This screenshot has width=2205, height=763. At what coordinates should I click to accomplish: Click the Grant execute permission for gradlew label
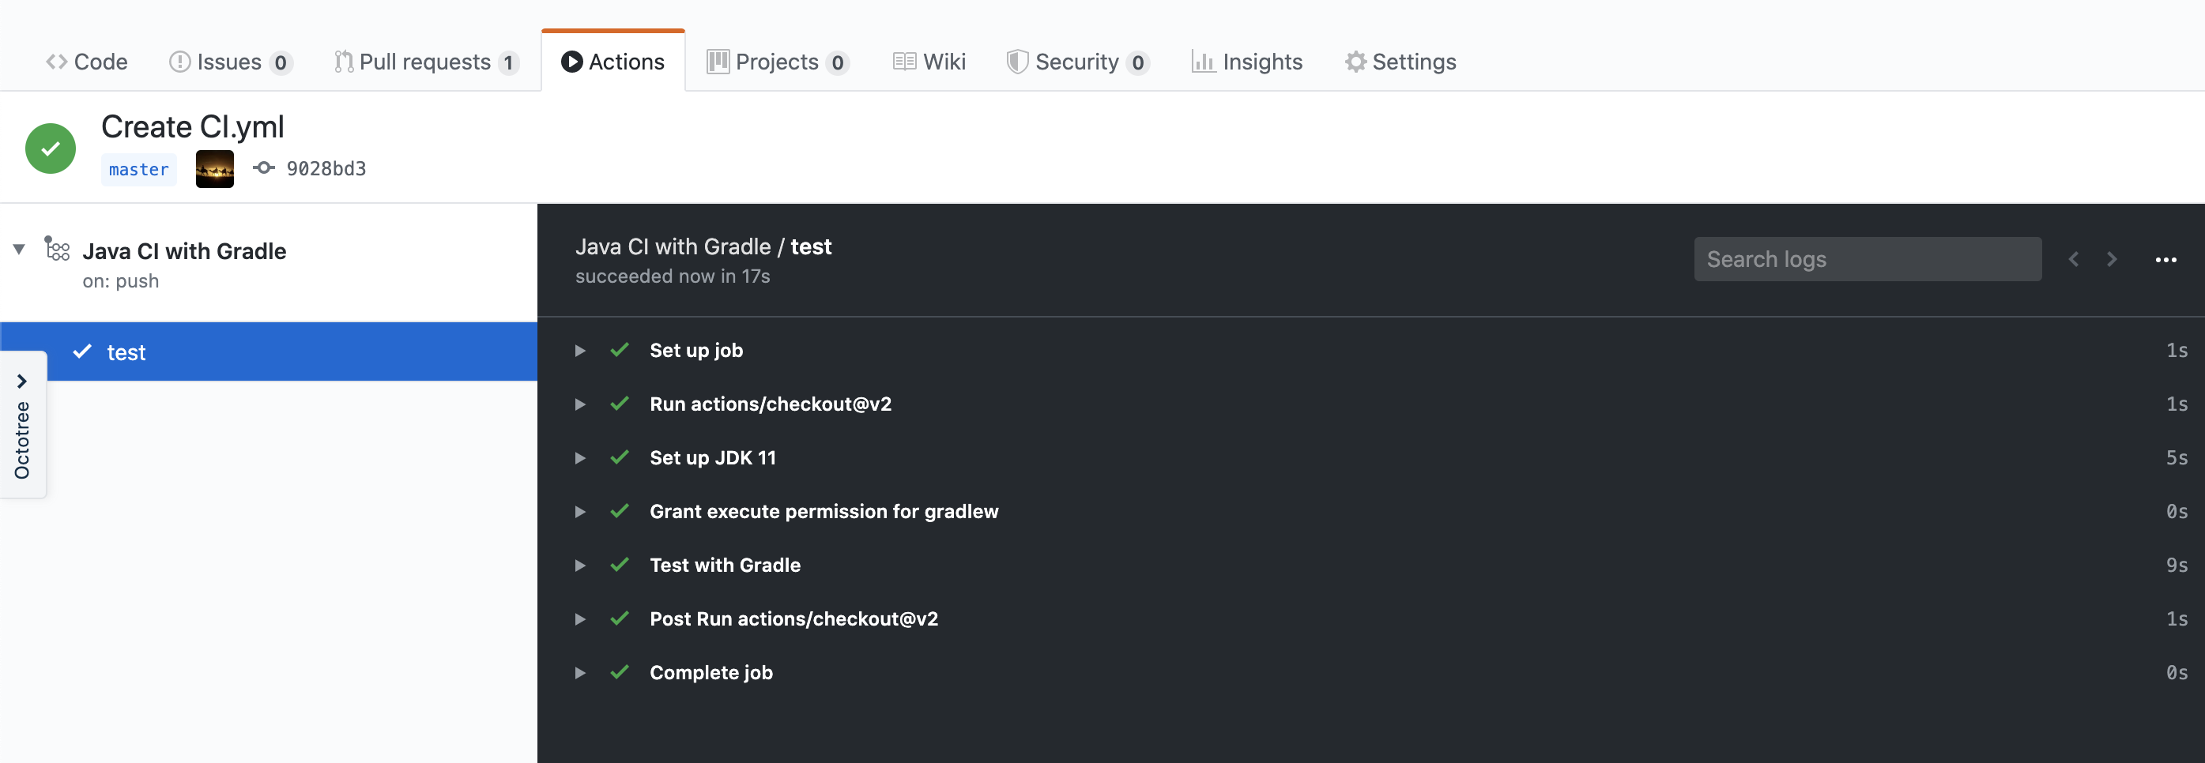pos(824,511)
